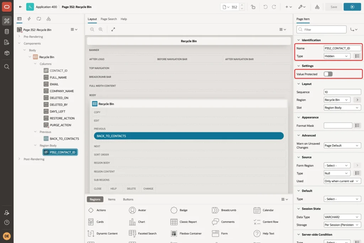Select the Page Item property tab

coord(303,19)
